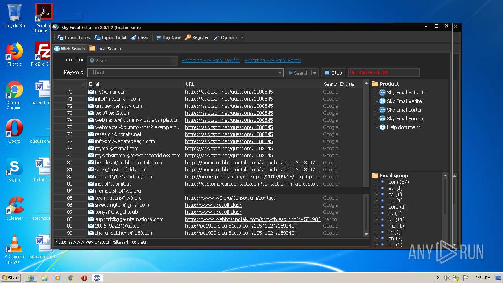Click Opera desktop icon
The height and width of the screenshot is (283, 503).
click(14, 131)
